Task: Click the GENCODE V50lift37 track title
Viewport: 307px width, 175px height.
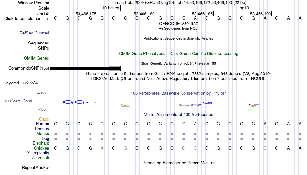Action: 178,24
